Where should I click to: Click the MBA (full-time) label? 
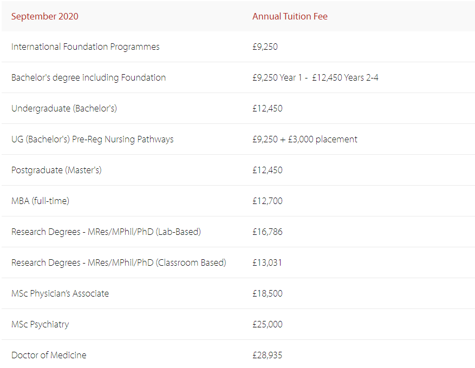40,201
